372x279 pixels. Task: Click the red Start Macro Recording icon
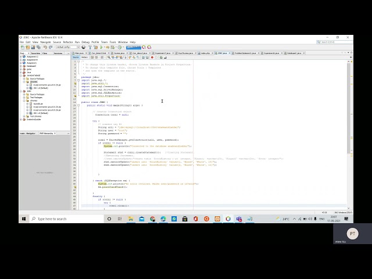(x=152, y=58)
